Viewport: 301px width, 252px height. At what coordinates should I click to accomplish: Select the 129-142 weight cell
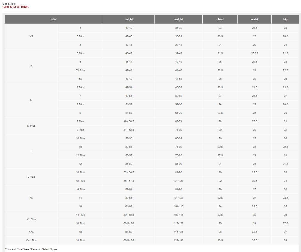pyautogui.click(x=179, y=240)
